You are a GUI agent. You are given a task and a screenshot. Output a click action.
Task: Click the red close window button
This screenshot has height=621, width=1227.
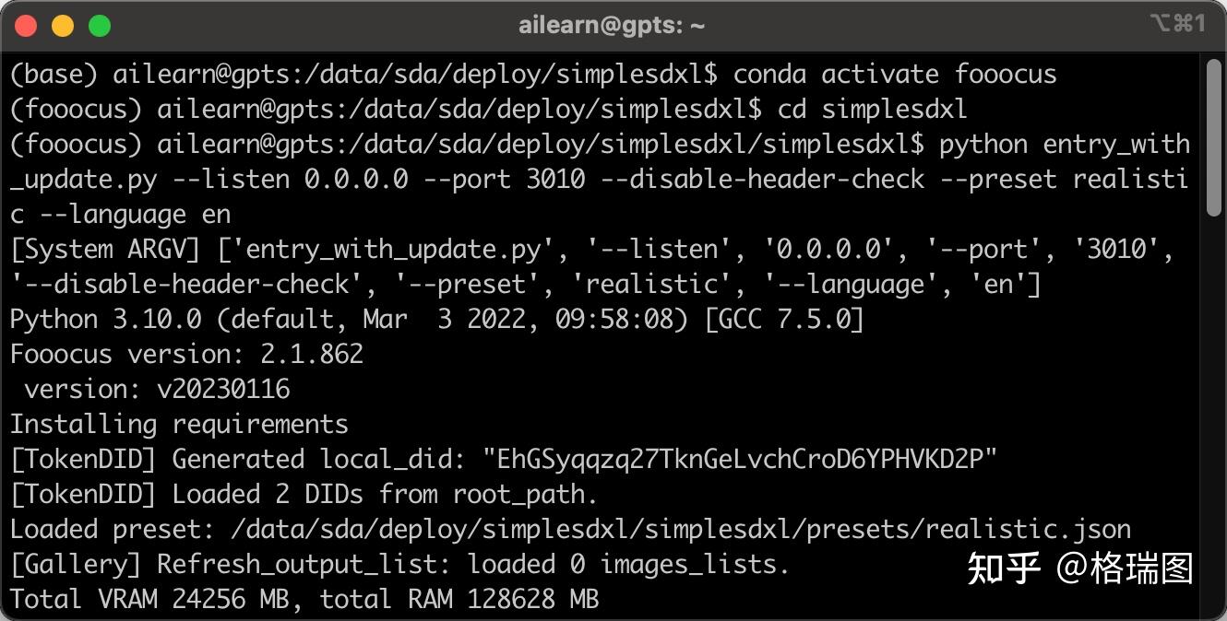point(26,26)
